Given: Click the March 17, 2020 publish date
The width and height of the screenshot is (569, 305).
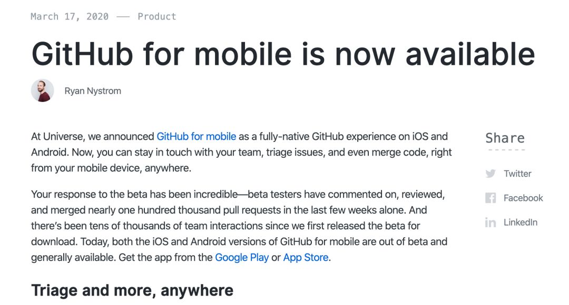Looking at the screenshot, I should [x=70, y=16].
